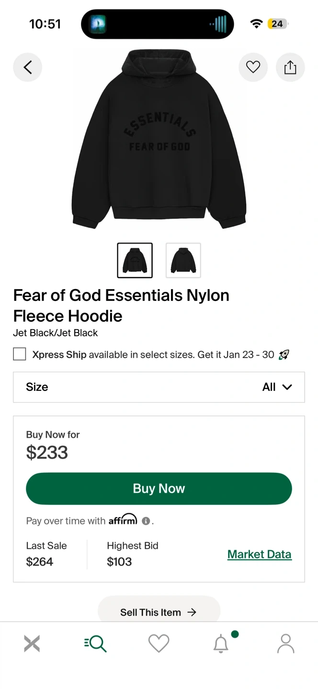The height and width of the screenshot is (689, 318).
Task: Open the Market Data link
Action: (x=259, y=554)
